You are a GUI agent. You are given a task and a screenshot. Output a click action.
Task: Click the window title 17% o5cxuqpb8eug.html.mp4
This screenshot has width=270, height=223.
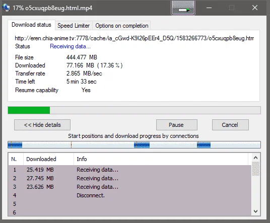point(52,8)
